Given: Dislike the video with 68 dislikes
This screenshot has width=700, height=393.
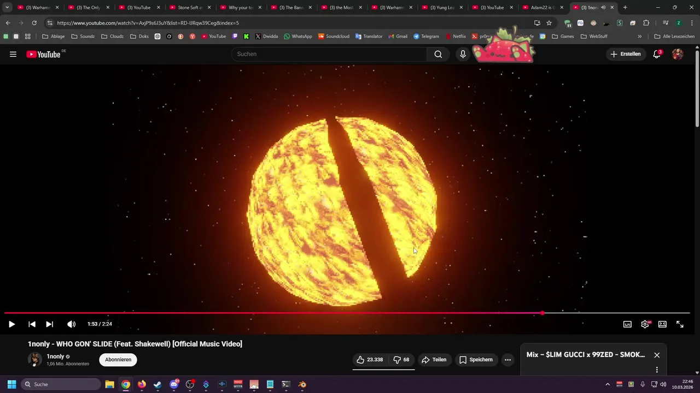Looking at the screenshot, I should click(x=401, y=360).
